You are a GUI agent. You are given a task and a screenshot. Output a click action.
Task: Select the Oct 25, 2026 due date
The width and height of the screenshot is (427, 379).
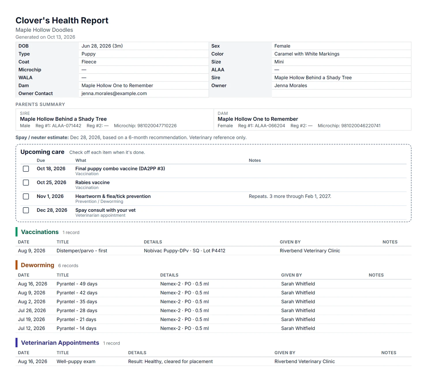51,182
